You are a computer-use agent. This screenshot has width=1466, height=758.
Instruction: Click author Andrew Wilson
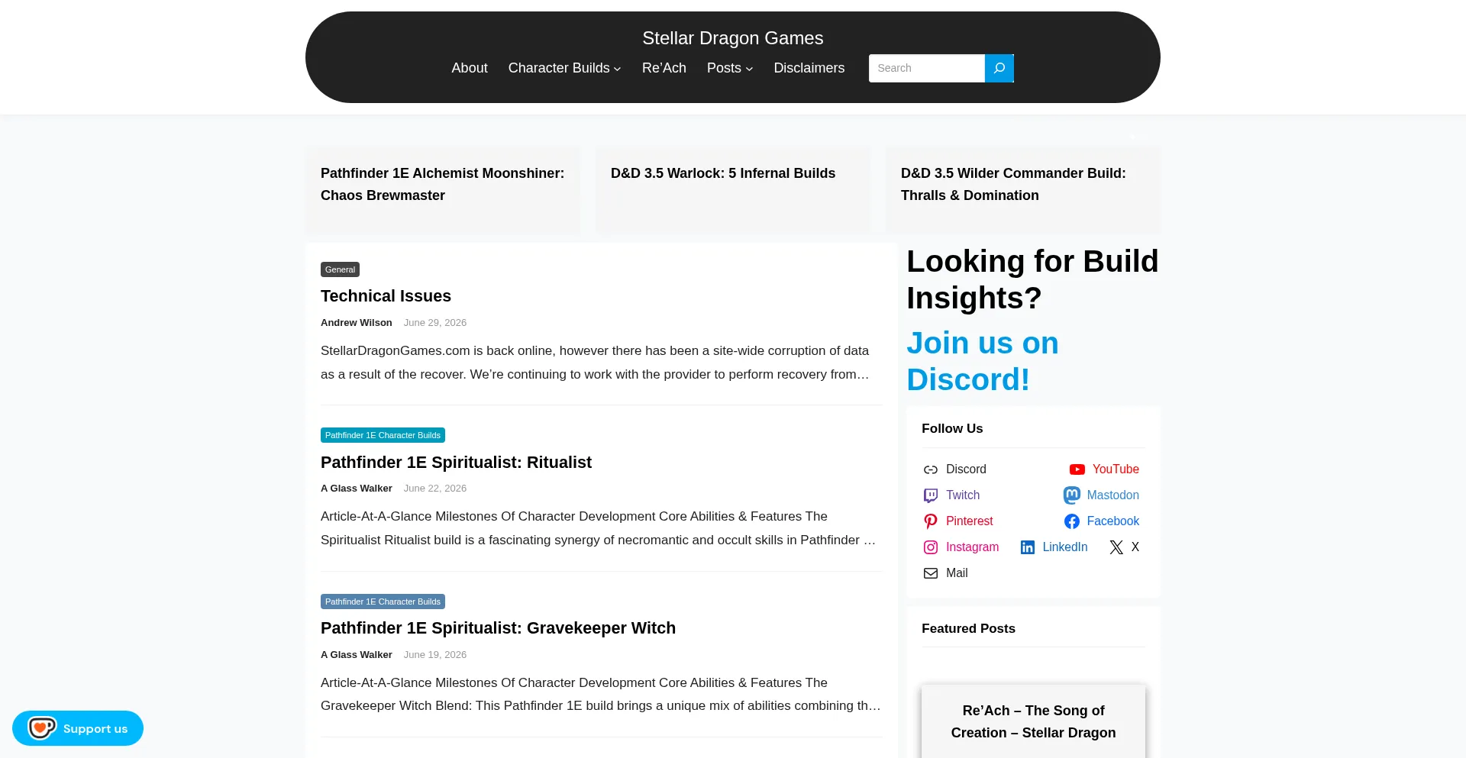click(356, 323)
